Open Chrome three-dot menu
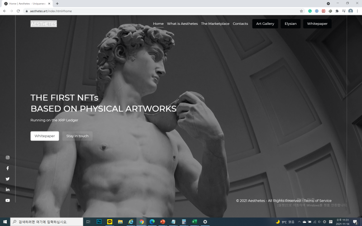Screen dimensions: 362x226 (x=357, y=11)
